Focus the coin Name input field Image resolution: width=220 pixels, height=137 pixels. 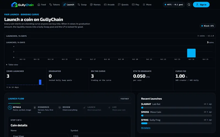pyautogui.click(x=40, y=135)
